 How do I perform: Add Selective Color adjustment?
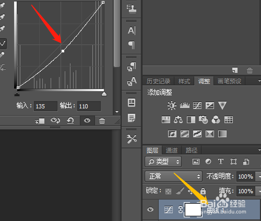point(210,134)
